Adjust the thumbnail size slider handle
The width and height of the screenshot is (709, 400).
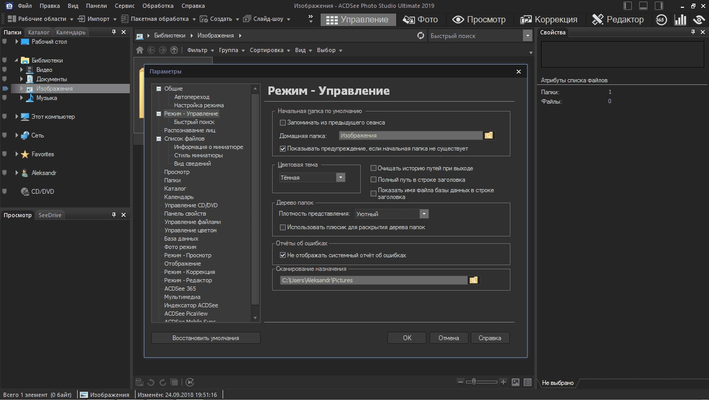point(474,382)
